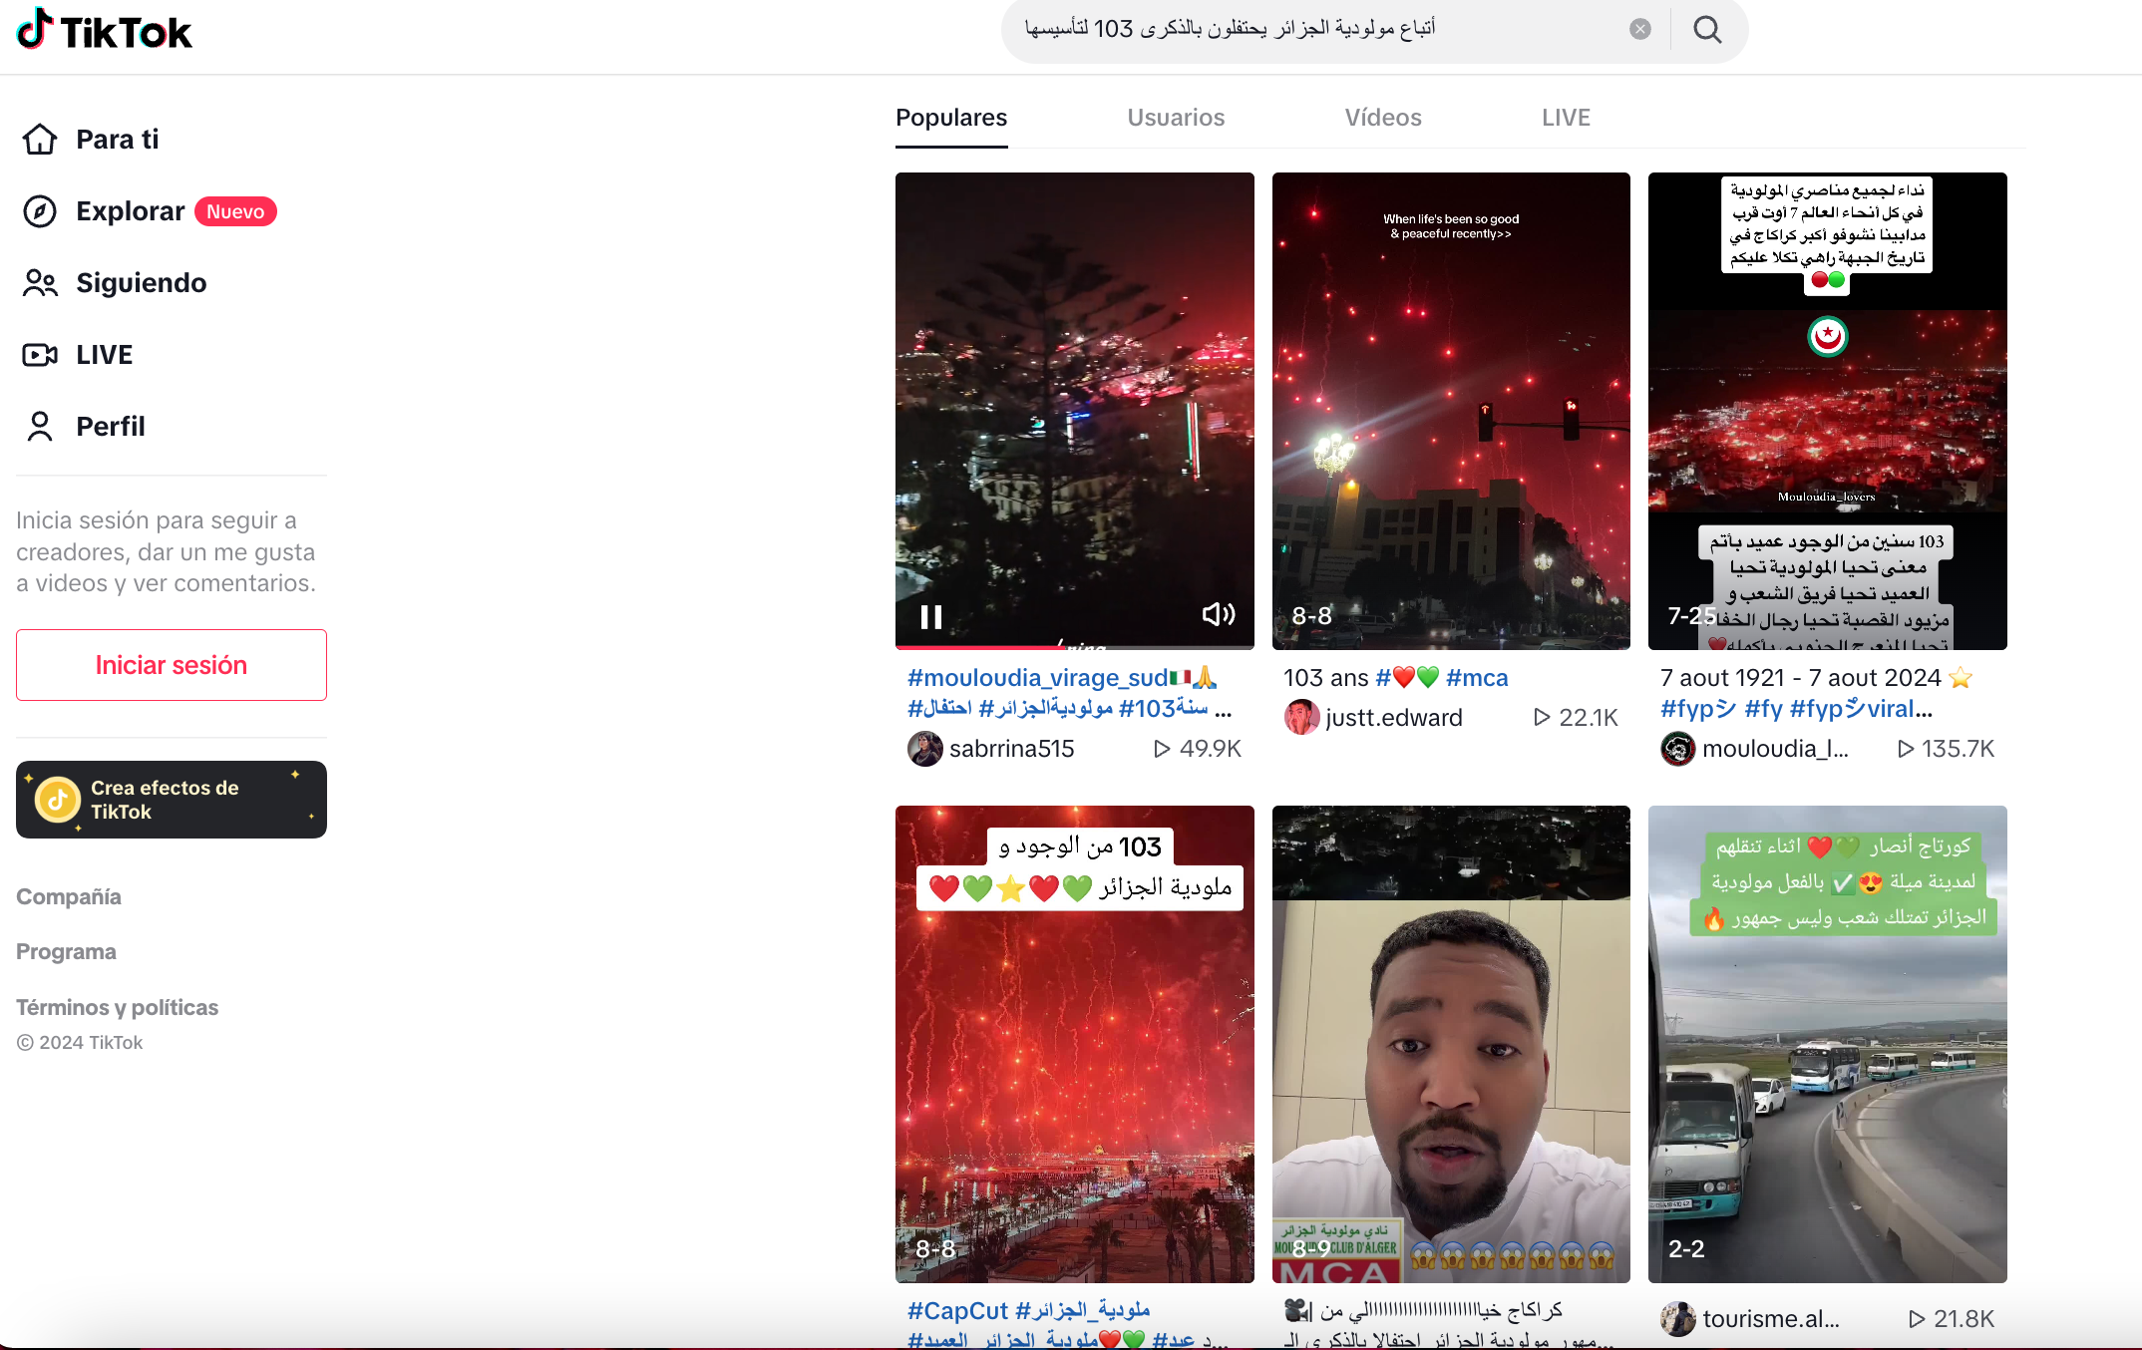
Task: Expand the Compañía footer section
Action: pos(69,896)
